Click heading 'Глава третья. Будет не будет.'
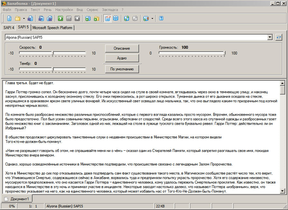288x210 pixels. coord(30,83)
